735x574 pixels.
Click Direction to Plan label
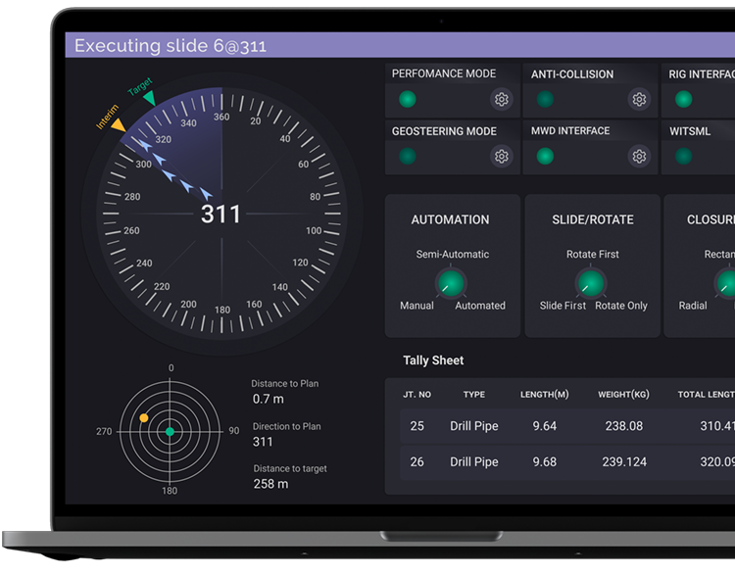click(286, 426)
